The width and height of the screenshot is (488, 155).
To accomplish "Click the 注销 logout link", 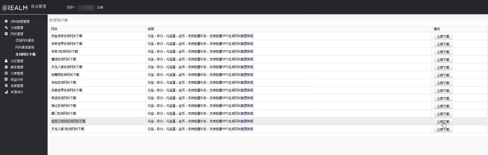I will [100, 7].
